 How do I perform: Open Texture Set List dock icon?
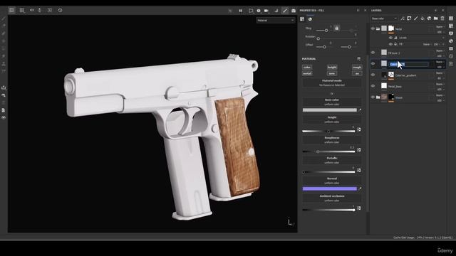click(451, 18)
